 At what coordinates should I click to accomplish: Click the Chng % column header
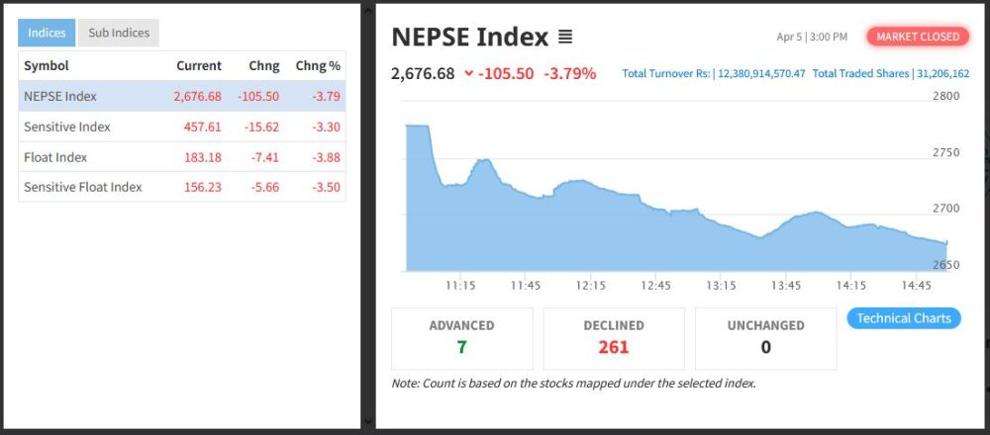[x=318, y=66]
